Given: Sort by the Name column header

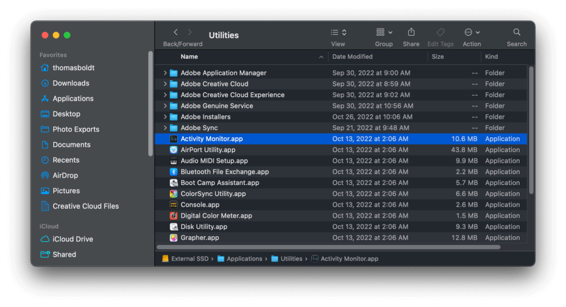Looking at the screenshot, I should click(189, 57).
